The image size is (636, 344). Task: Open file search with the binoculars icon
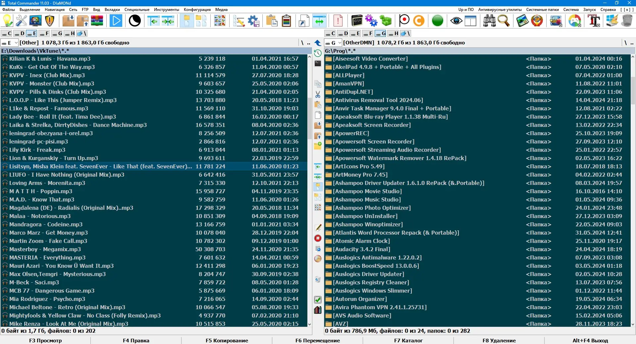click(x=490, y=21)
